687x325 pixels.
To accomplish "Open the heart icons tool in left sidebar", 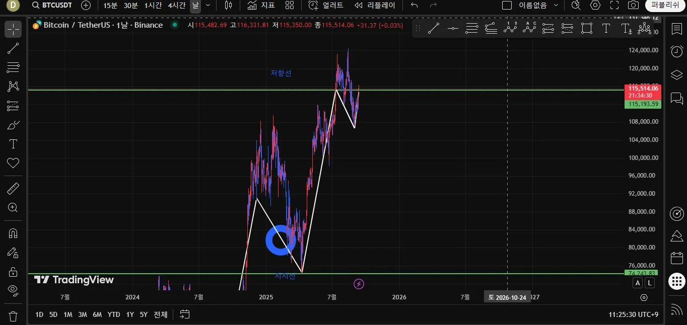I will 13,163.
